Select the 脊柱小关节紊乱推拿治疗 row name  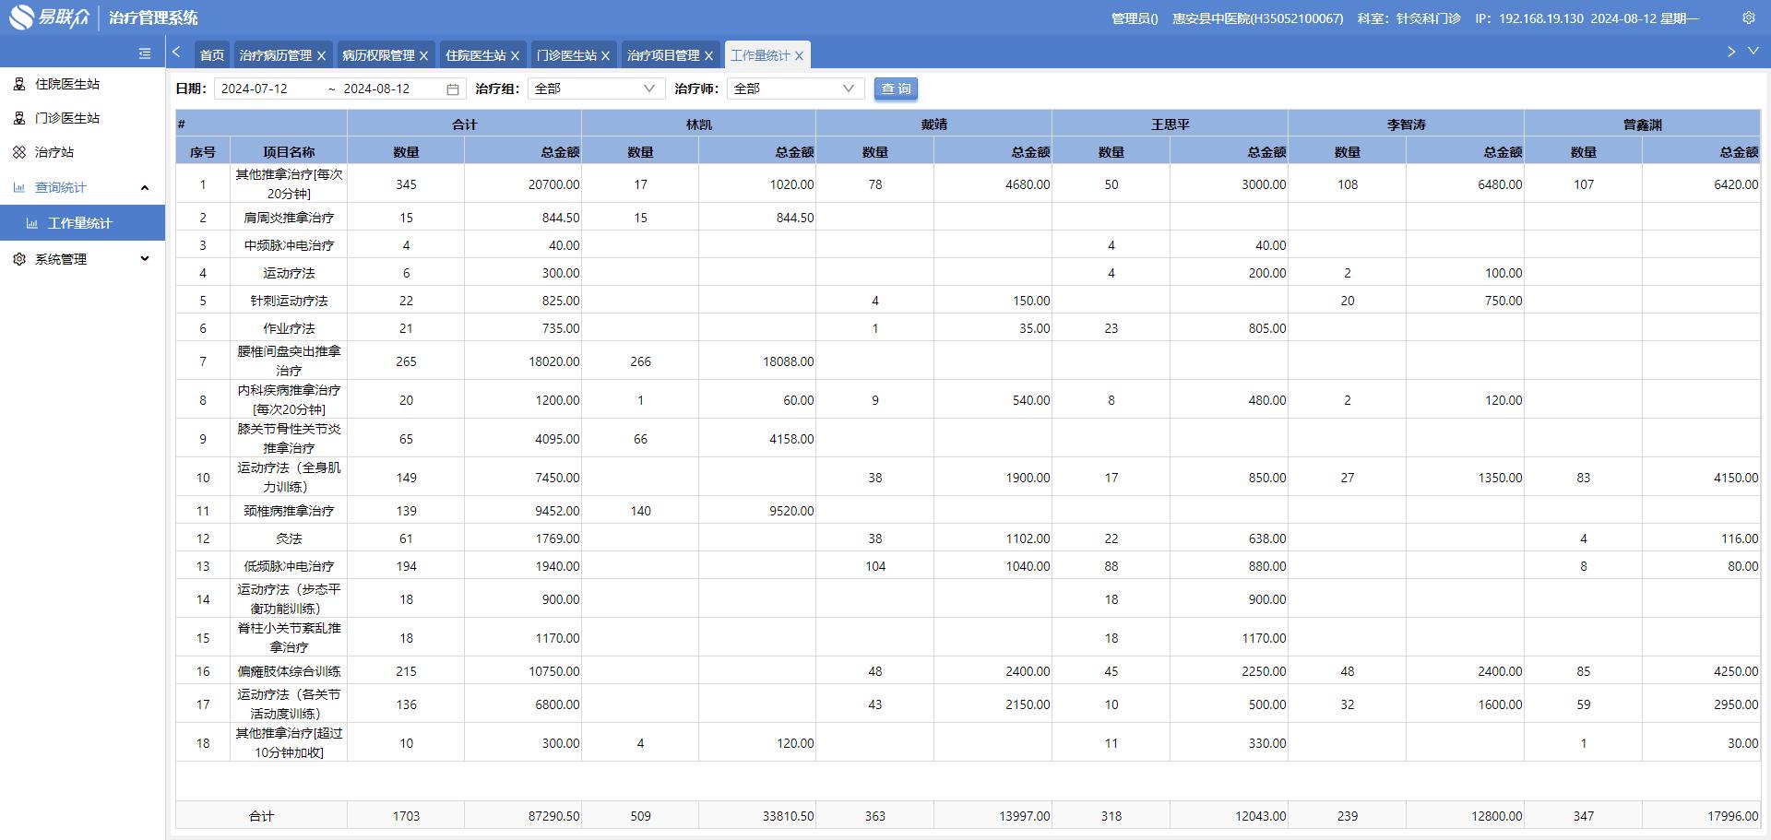(289, 638)
